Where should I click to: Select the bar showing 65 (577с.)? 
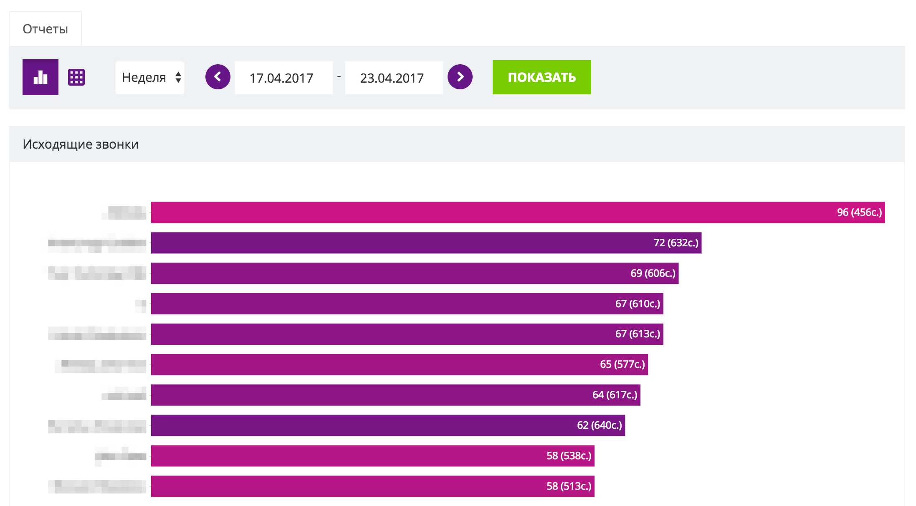[x=399, y=364]
